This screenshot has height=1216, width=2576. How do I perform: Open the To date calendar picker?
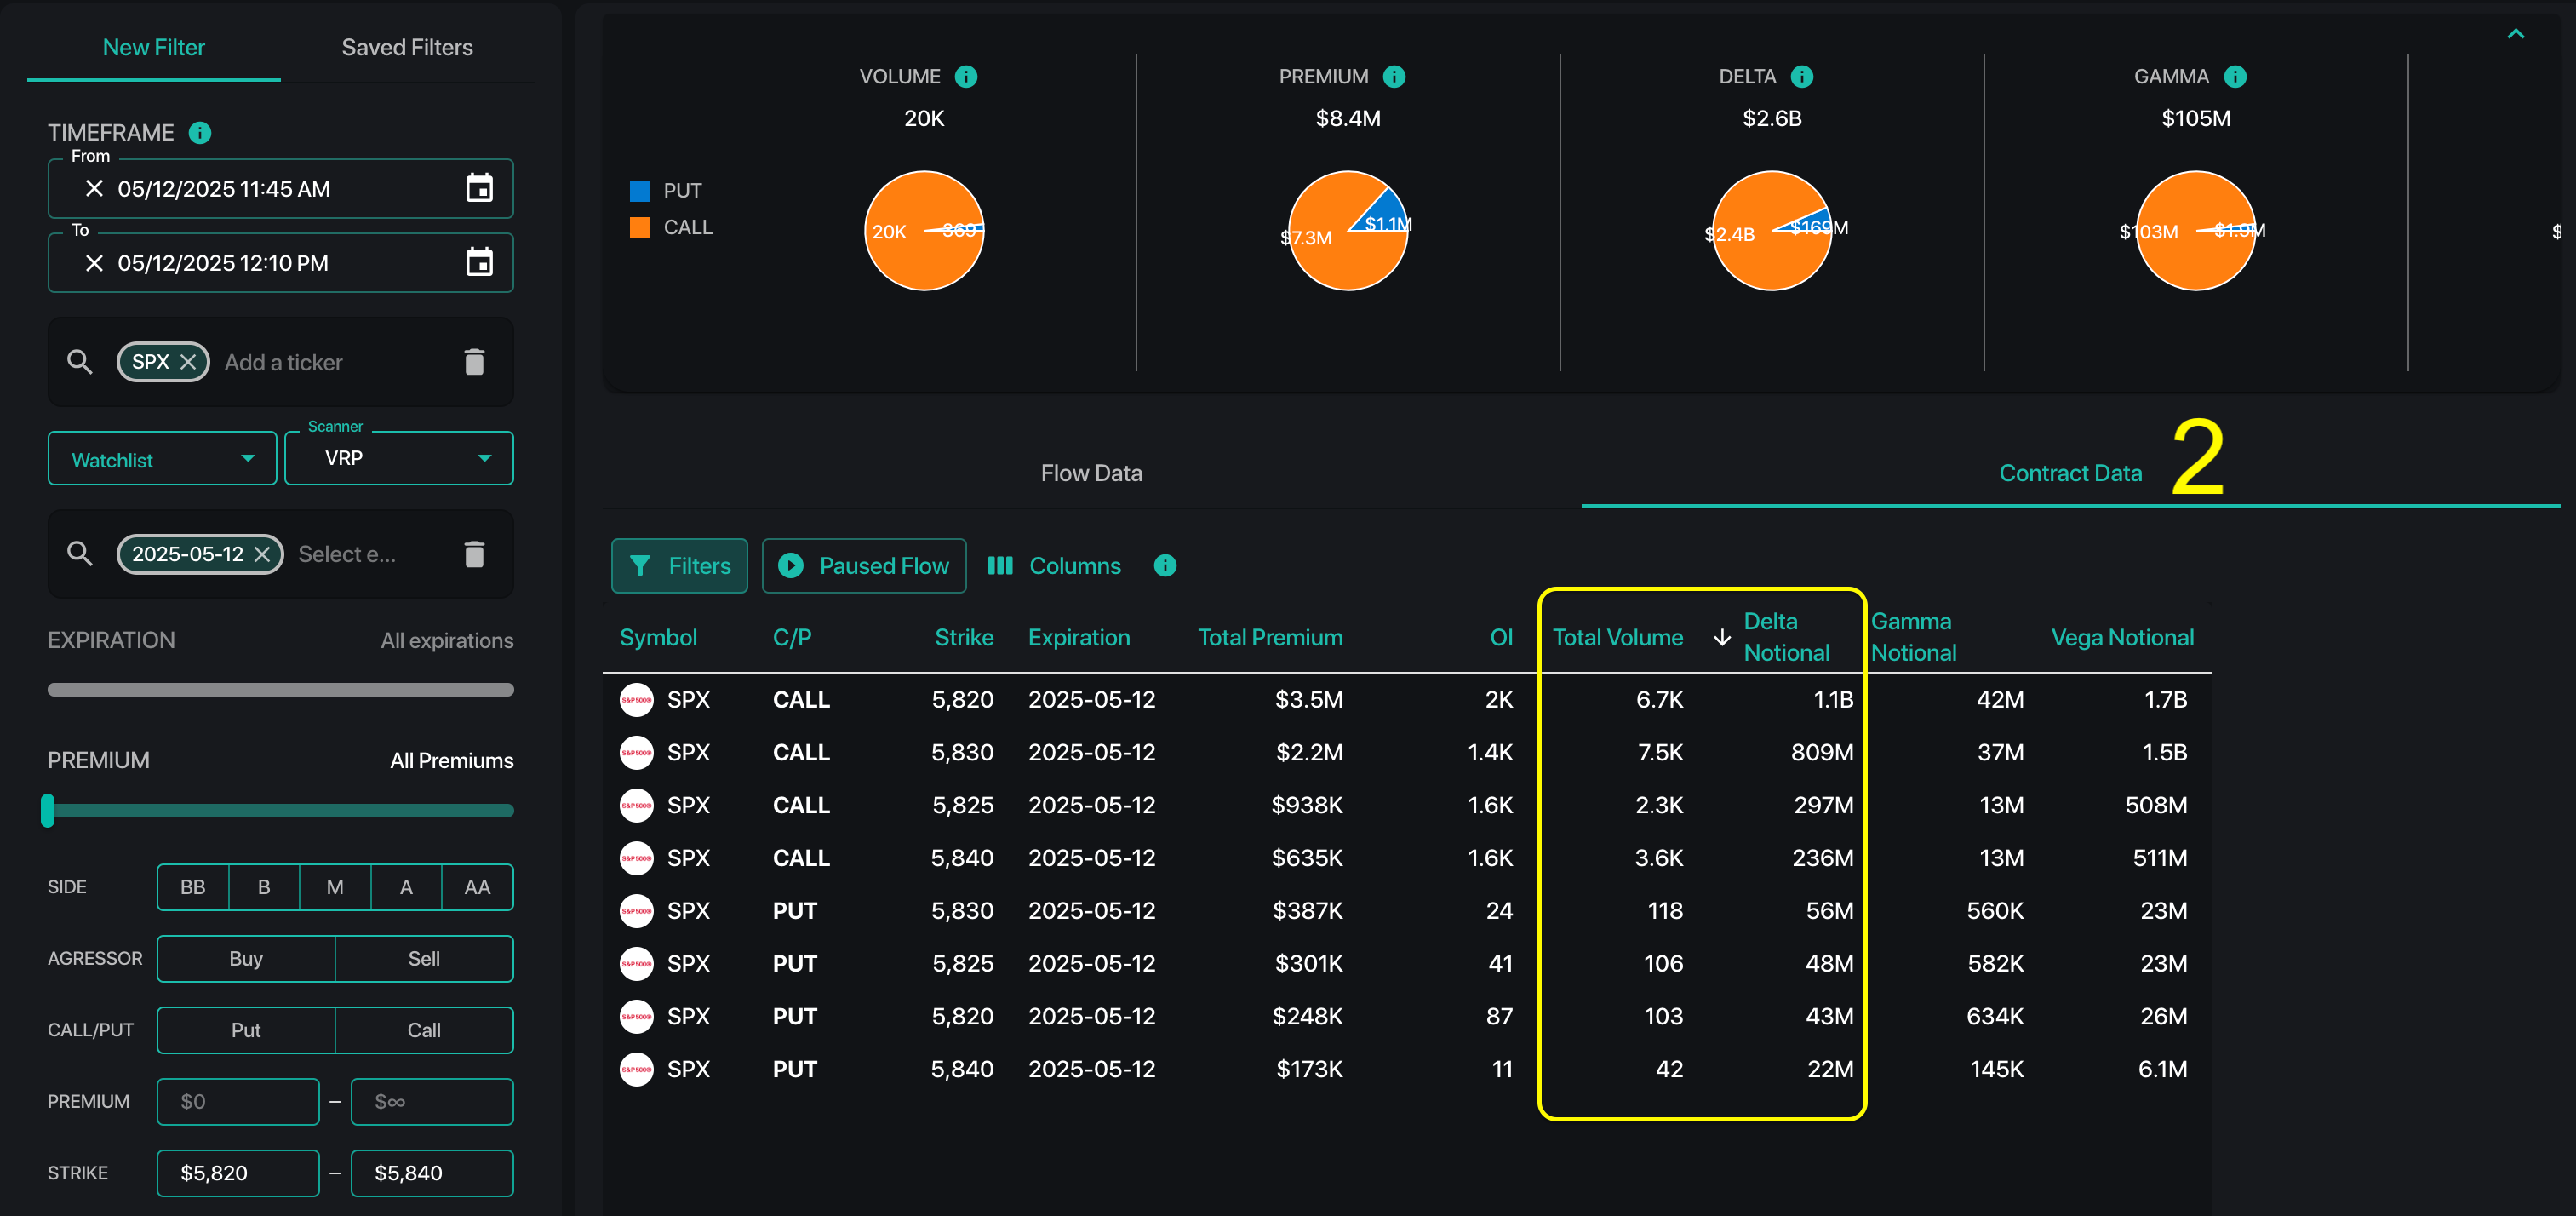[x=479, y=262]
